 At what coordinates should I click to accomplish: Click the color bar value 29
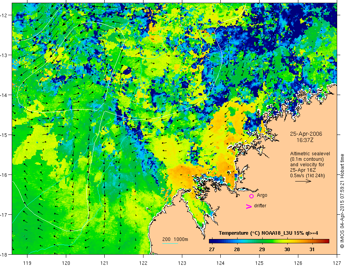(x=262, y=249)
